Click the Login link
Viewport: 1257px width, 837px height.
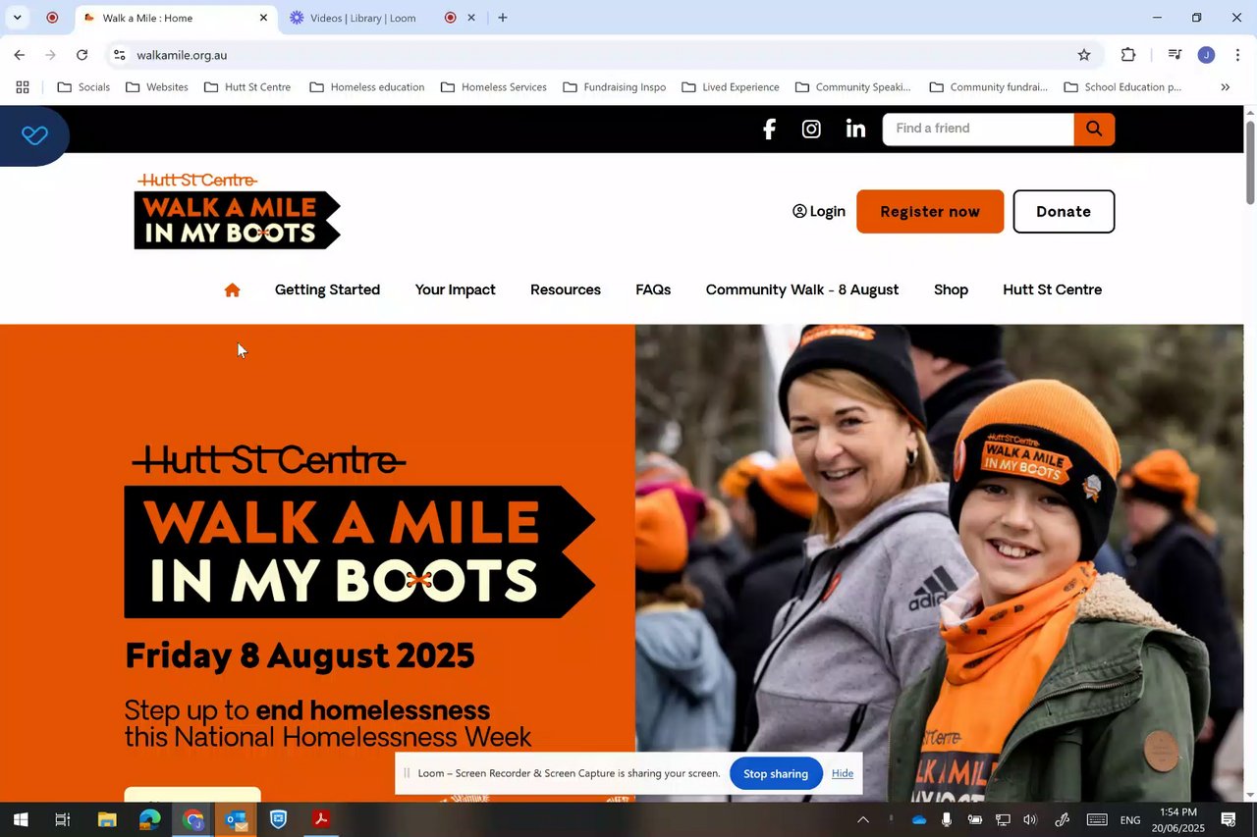[x=819, y=211]
